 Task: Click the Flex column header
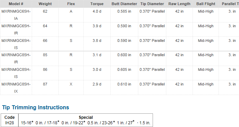pyautogui.click(x=71, y=4)
